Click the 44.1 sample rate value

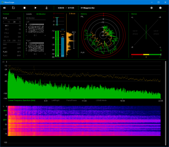click(6, 26)
